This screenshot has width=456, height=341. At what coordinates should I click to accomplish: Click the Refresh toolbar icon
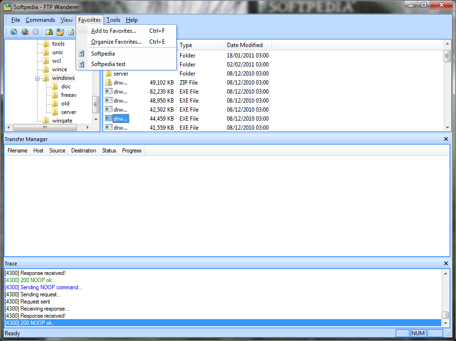pos(71,32)
